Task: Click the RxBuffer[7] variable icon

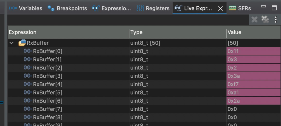Action: pos(28,109)
